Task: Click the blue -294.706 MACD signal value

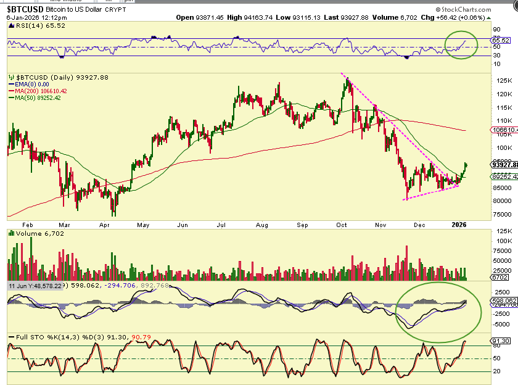Action: coord(120,285)
